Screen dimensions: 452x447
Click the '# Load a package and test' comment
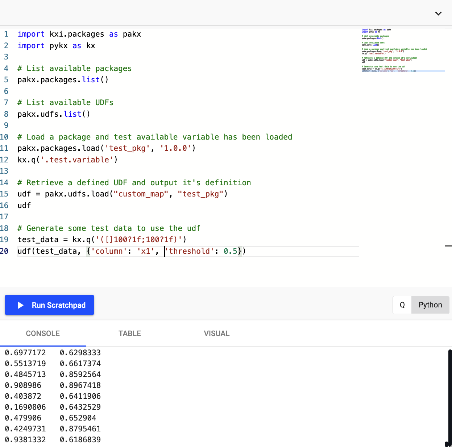pyautogui.click(x=155, y=137)
